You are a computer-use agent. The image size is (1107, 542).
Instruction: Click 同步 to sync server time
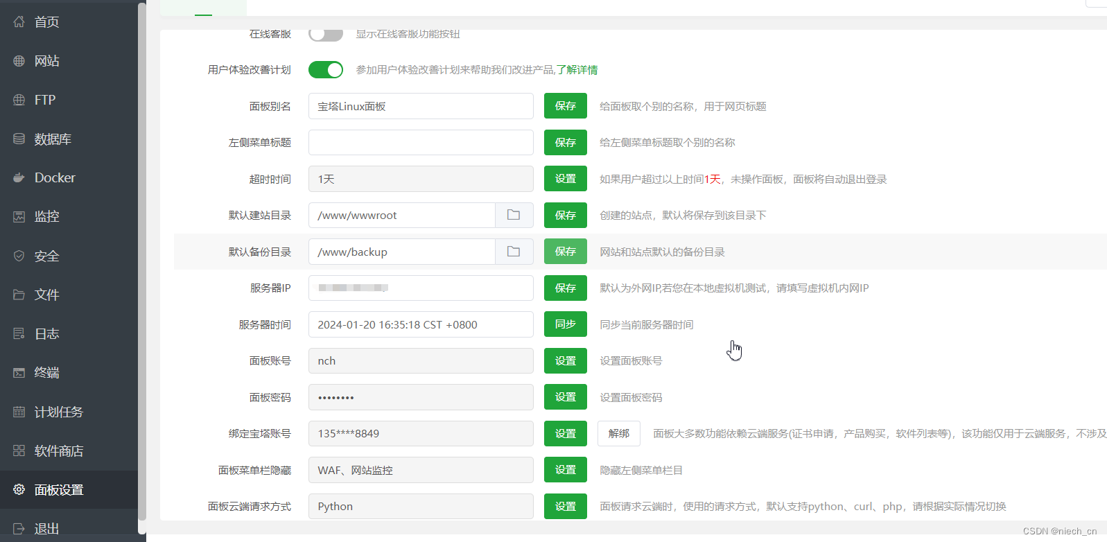click(x=566, y=324)
